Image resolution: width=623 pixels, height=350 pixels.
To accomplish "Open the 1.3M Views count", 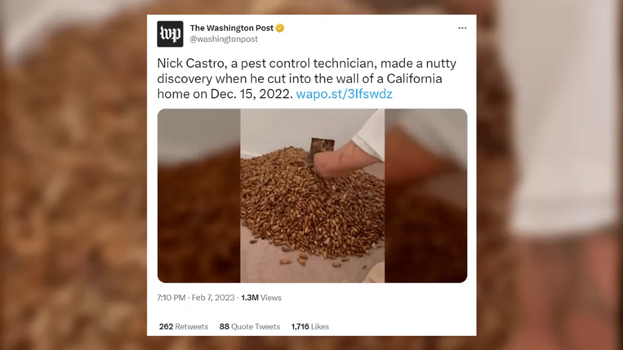I will [261, 297].
